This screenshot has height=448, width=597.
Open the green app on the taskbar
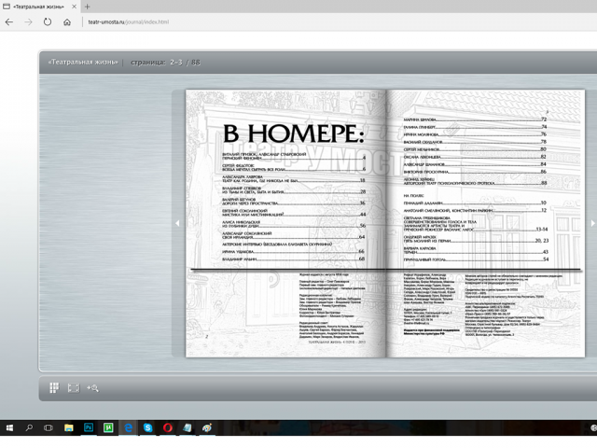click(x=108, y=427)
